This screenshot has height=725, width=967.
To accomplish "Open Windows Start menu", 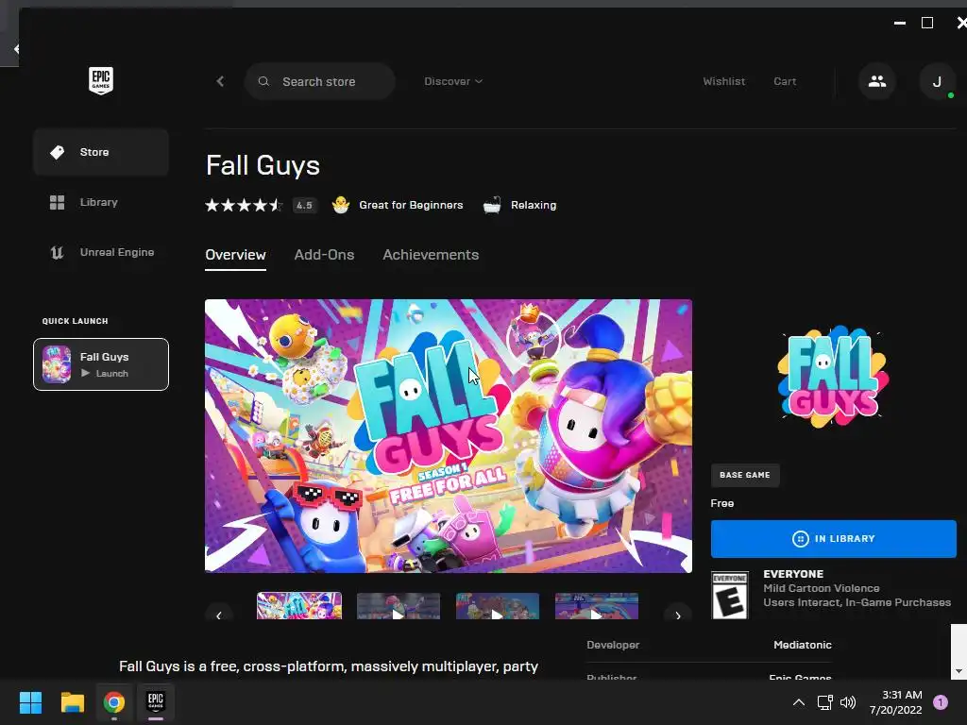I will coord(30,702).
